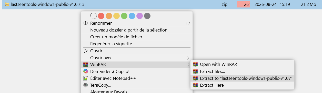Viewport: 322px width, 93px height.
Task: Click the highlighted 26' age cell
Action: [x=243, y=4]
